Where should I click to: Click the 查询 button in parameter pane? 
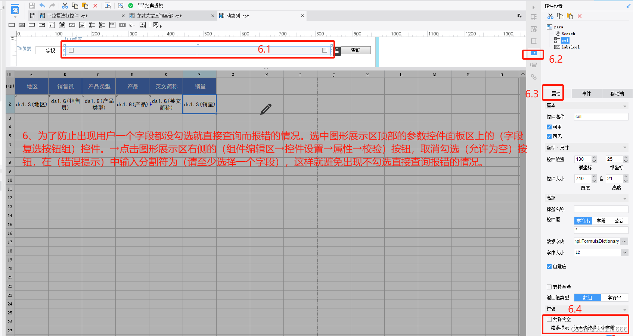(x=356, y=50)
